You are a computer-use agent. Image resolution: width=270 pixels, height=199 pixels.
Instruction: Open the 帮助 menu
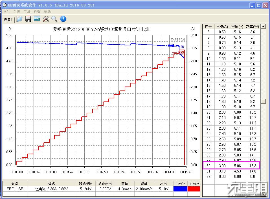pos(47,12)
